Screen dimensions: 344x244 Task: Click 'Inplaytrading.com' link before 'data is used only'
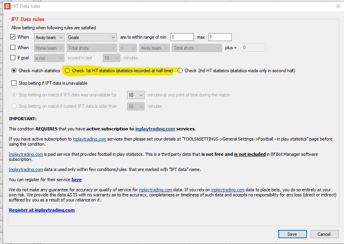[26, 169]
